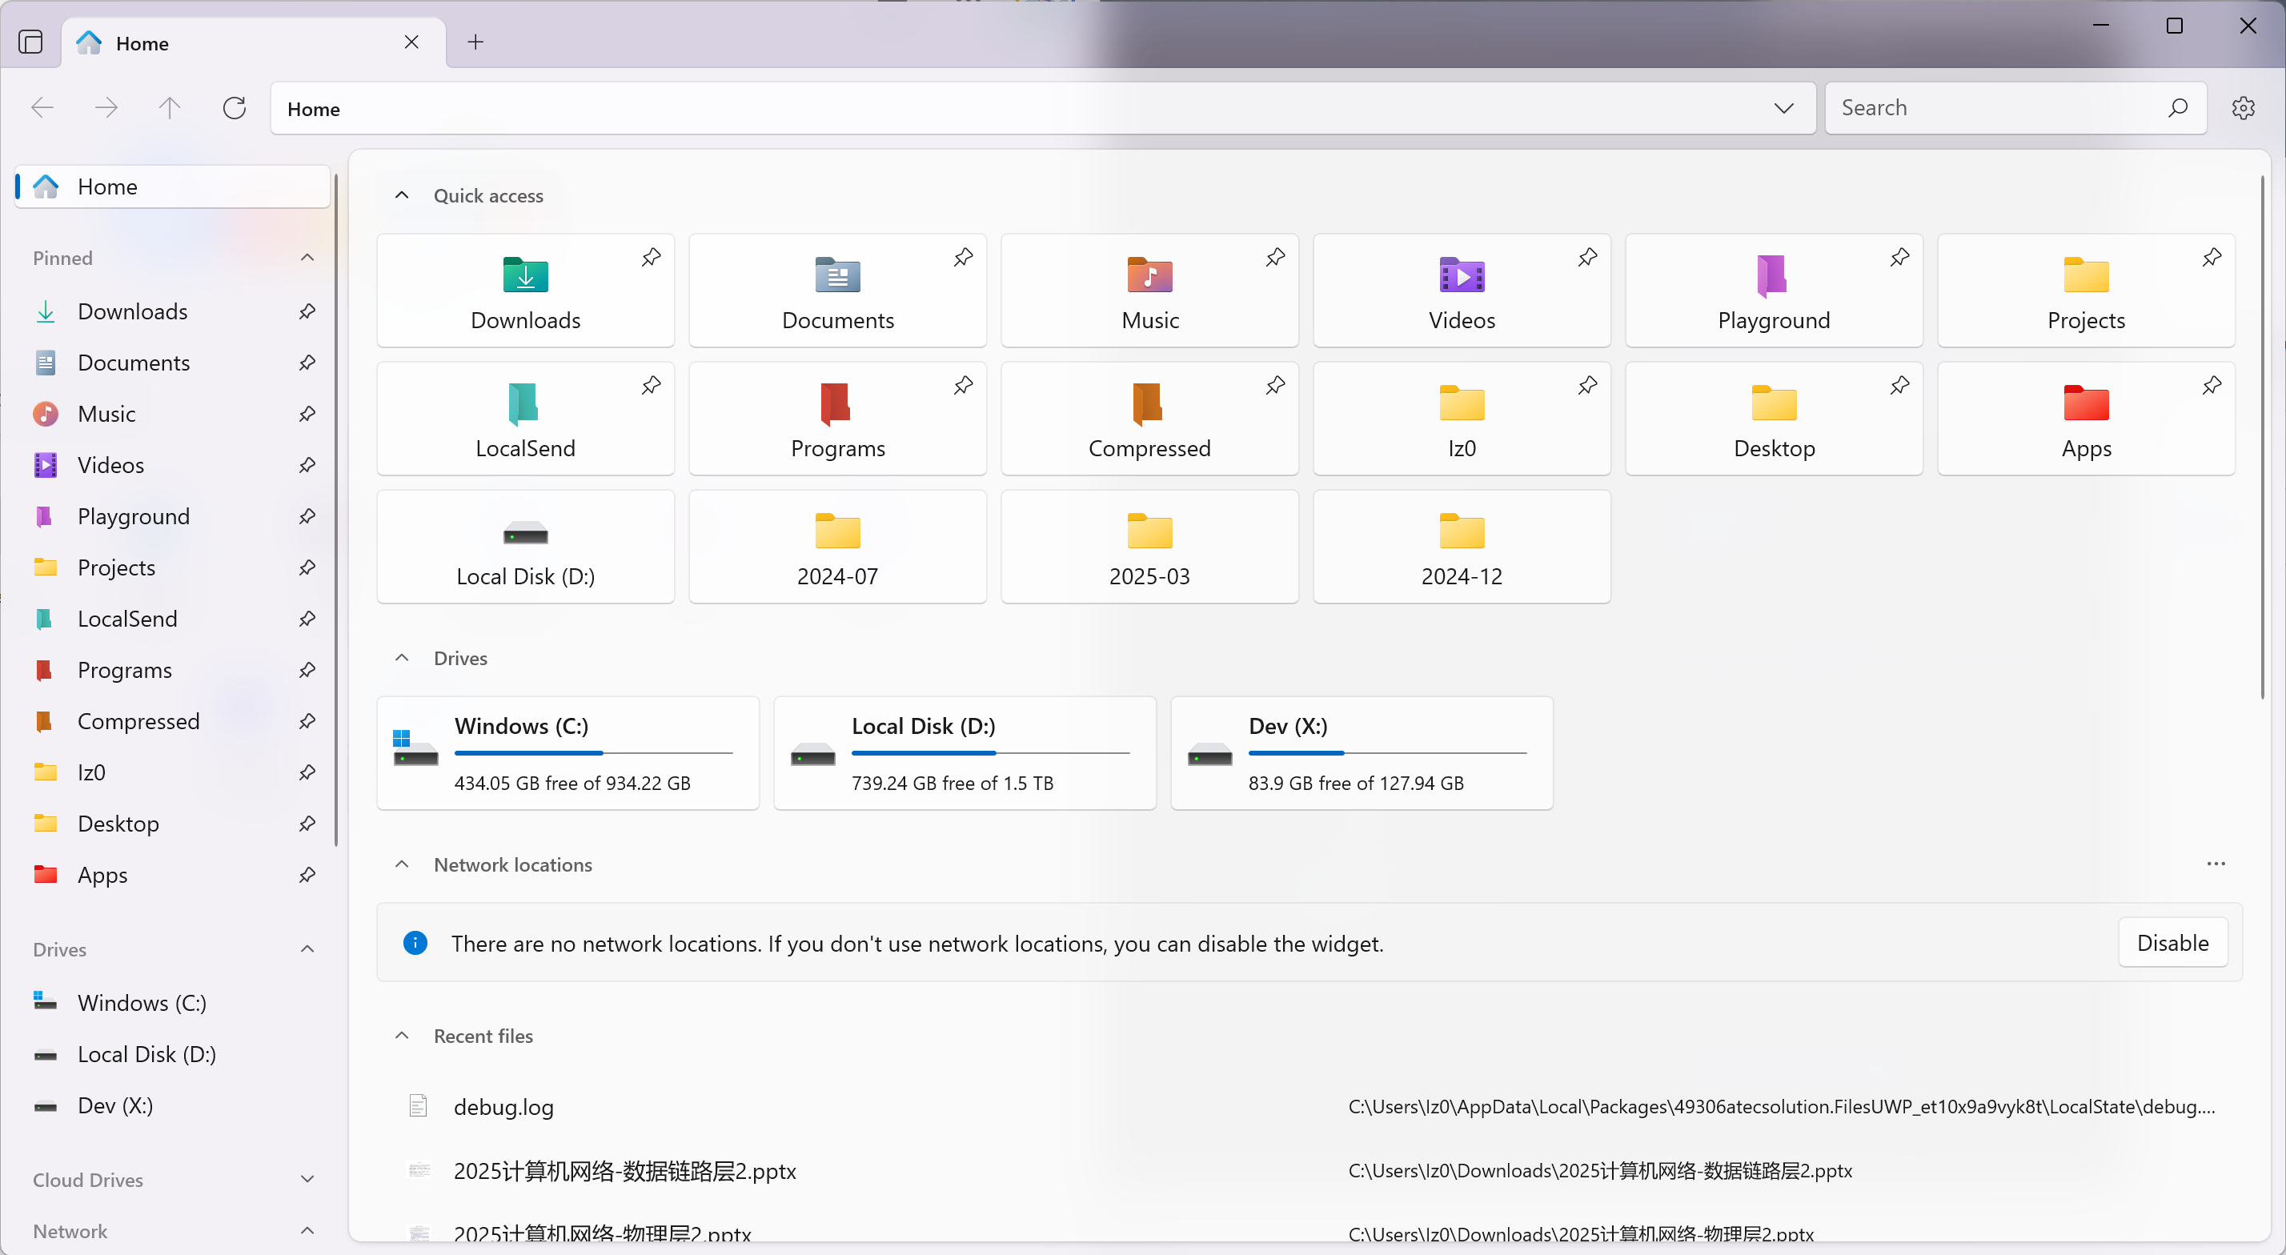Click the Disable button for network widget
2286x1255 pixels.
(2172, 943)
